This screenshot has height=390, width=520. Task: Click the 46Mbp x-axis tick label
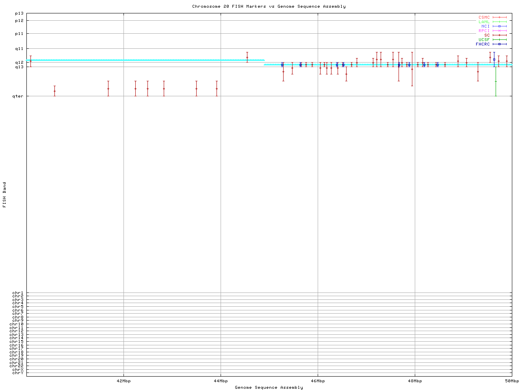(318, 381)
